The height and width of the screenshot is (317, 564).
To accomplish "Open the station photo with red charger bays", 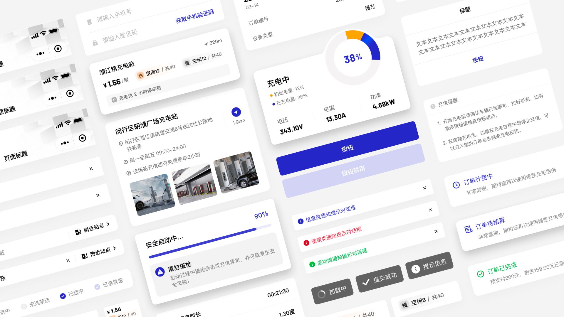I will pyautogui.click(x=194, y=183).
